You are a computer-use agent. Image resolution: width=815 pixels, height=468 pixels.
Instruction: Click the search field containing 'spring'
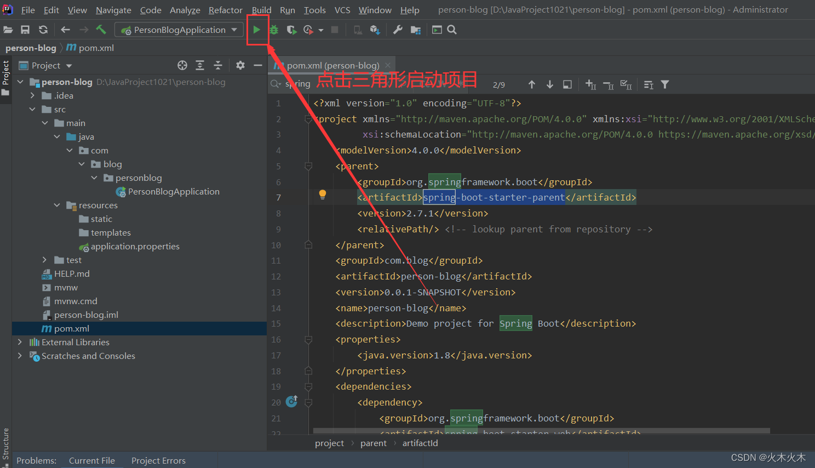click(x=378, y=84)
